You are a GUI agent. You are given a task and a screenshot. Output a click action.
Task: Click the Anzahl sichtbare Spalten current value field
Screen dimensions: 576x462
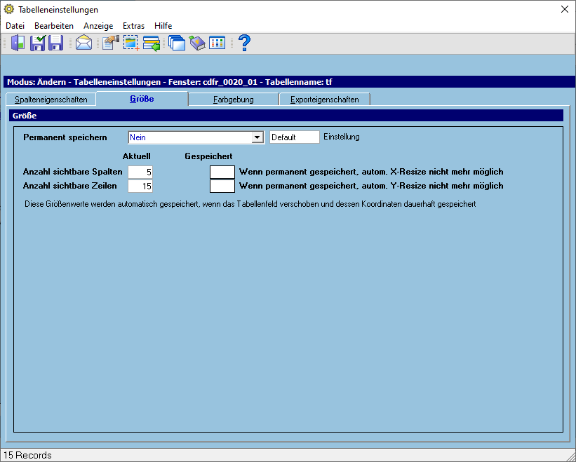point(140,172)
